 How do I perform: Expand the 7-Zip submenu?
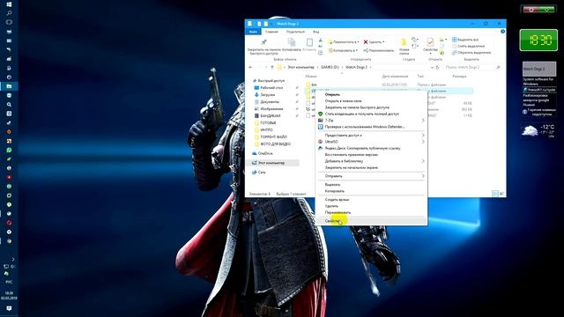coord(423,121)
